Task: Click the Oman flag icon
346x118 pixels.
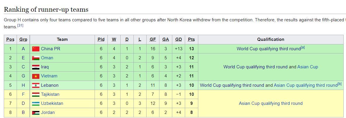Action: (36, 58)
